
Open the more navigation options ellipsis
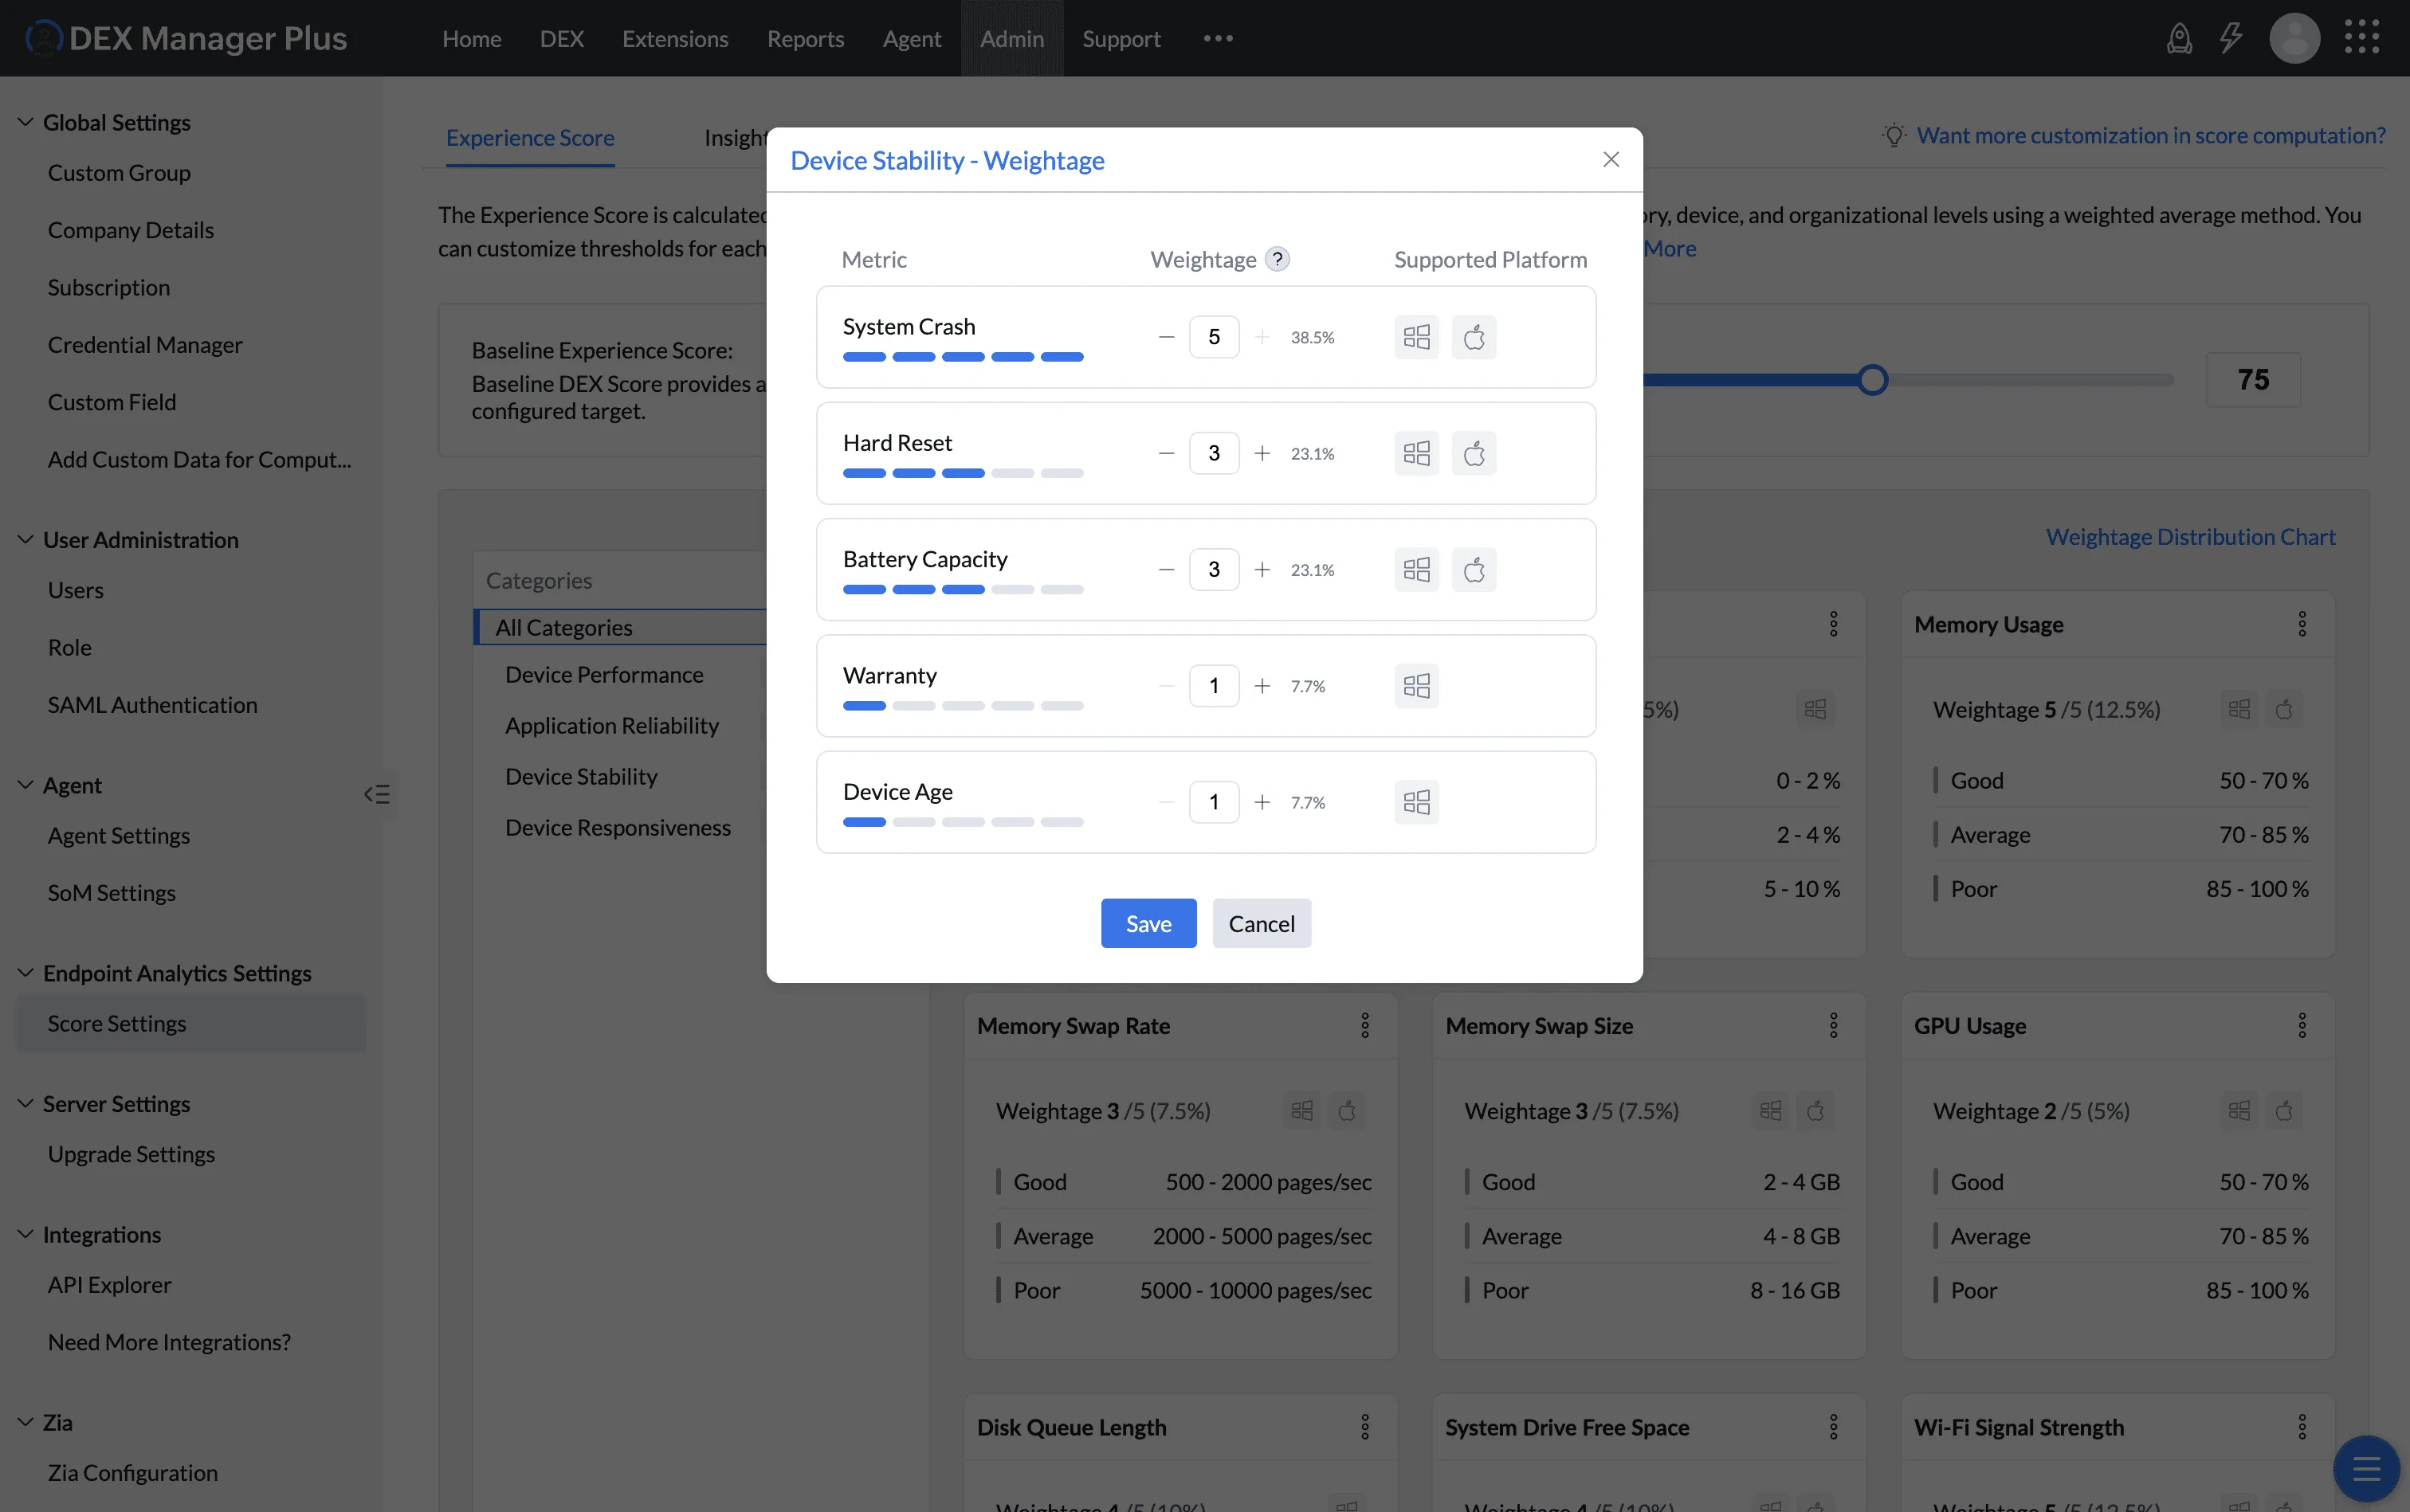point(1218,38)
